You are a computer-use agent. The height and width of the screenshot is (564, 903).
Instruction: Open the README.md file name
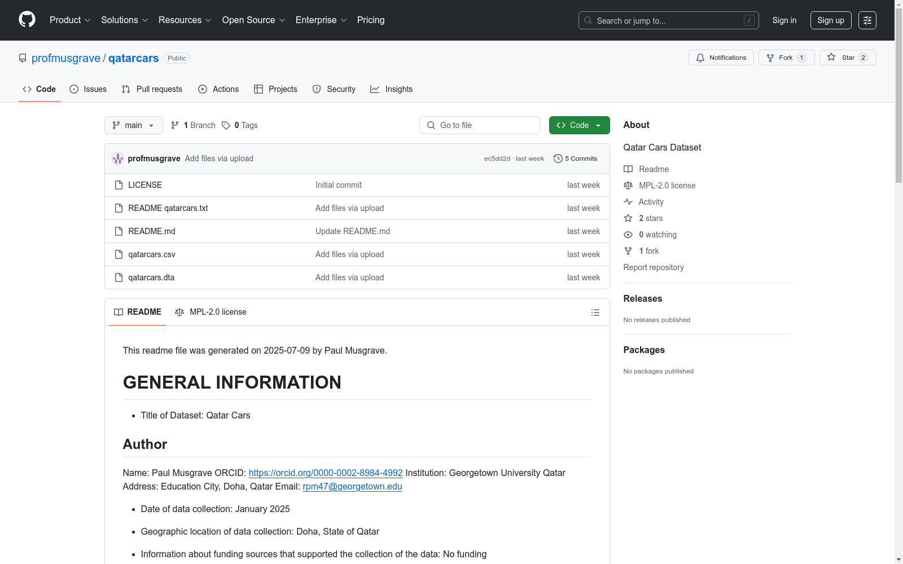click(x=152, y=231)
